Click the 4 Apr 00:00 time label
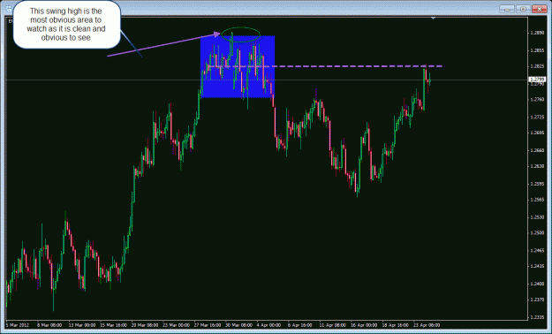 [x=269, y=325]
